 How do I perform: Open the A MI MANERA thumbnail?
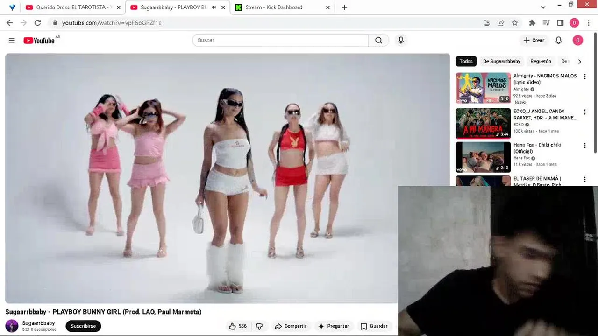pyautogui.click(x=483, y=123)
